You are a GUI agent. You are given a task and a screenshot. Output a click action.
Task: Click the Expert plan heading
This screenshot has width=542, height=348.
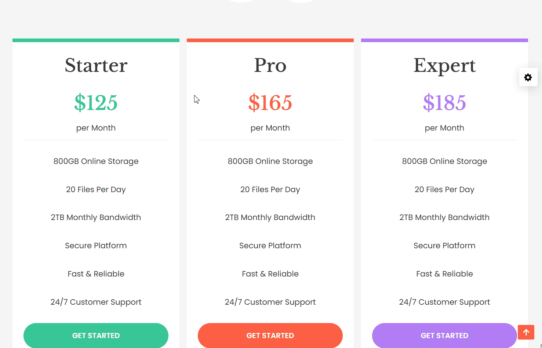tap(444, 66)
